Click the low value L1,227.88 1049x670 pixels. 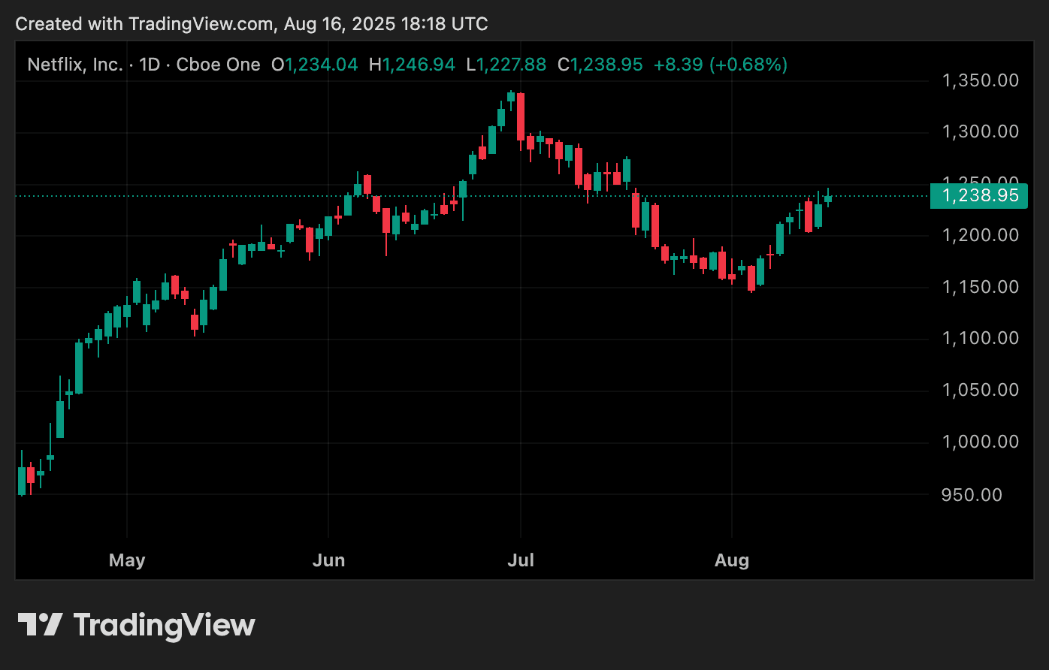point(506,65)
